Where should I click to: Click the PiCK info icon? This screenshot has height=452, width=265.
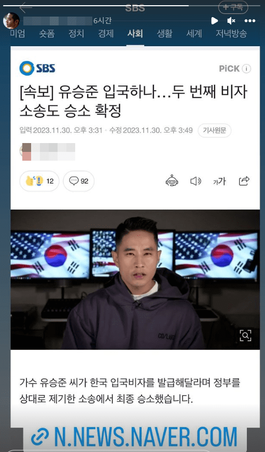point(246,68)
